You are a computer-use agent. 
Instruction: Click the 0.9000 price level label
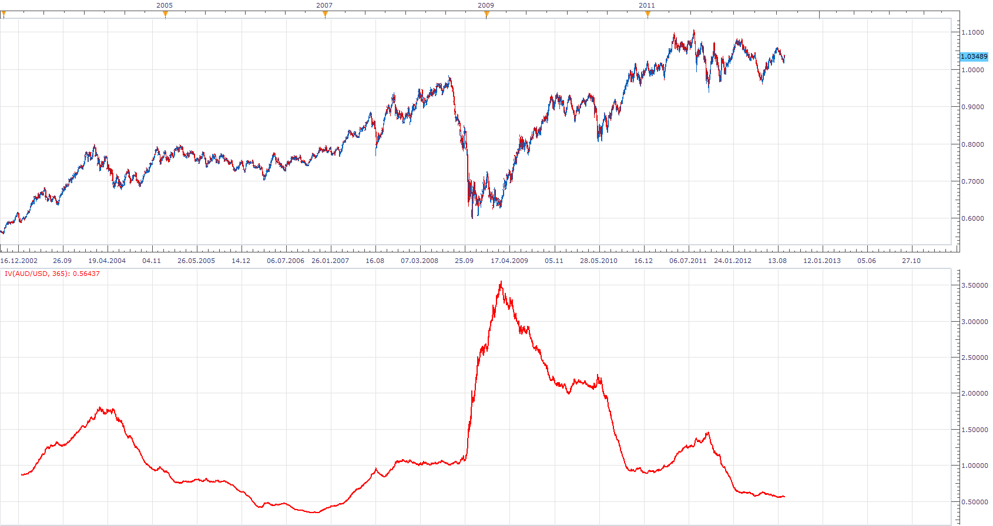(972, 107)
